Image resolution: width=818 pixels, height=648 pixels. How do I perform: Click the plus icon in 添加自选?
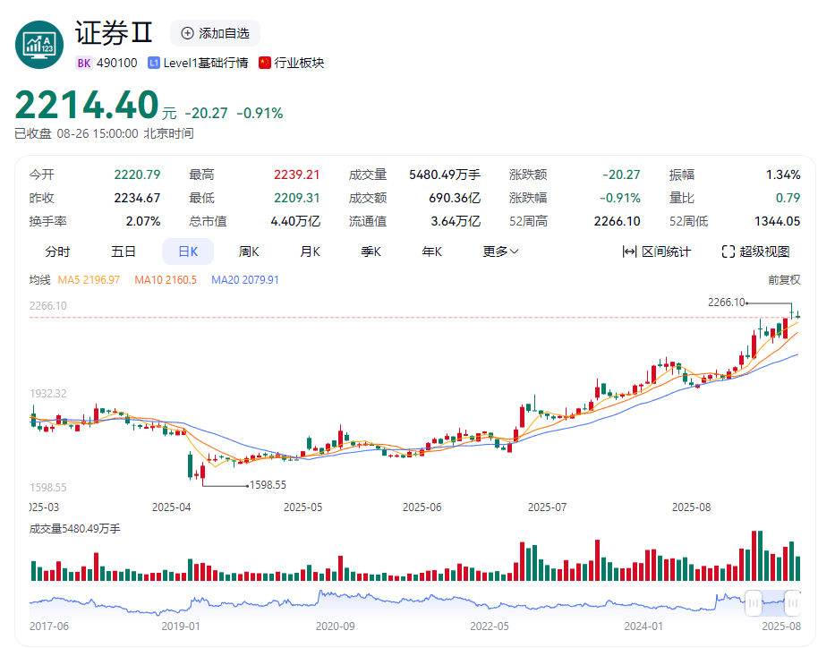coord(187,33)
